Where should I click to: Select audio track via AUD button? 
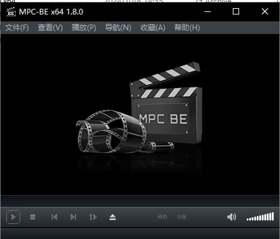pos(162,217)
